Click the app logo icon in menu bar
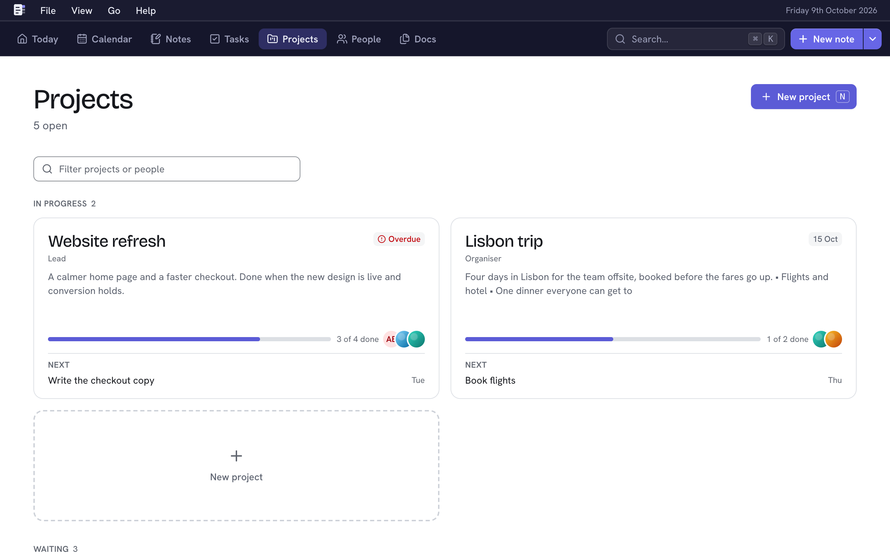Image resolution: width=890 pixels, height=556 pixels. pyautogui.click(x=19, y=10)
